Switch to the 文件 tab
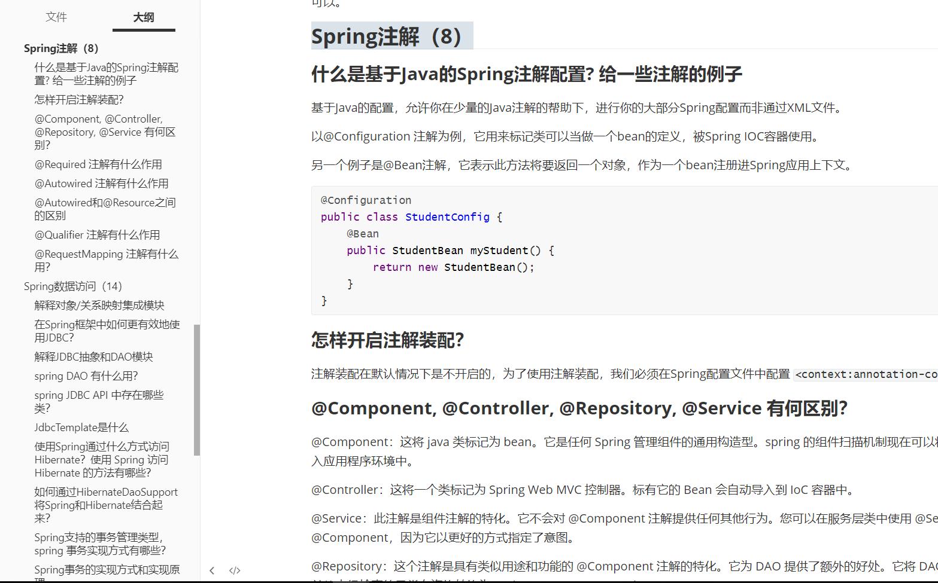Screen dimensions: 938x583 click(x=56, y=17)
